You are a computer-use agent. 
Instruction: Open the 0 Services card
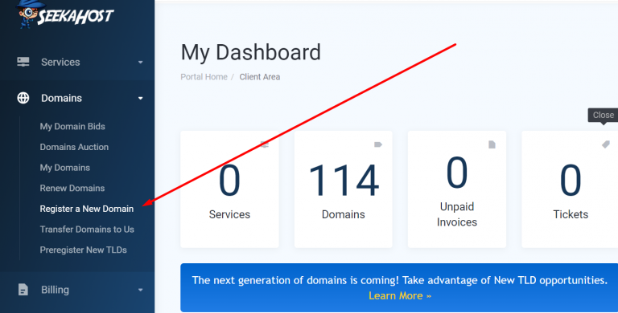(x=230, y=189)
